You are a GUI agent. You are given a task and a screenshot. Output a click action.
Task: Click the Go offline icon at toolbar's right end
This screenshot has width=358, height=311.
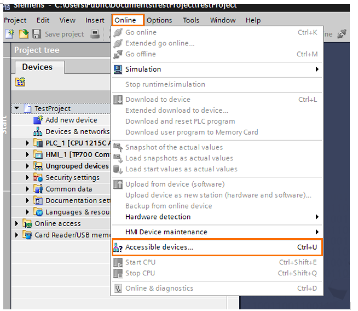point(342,34)
